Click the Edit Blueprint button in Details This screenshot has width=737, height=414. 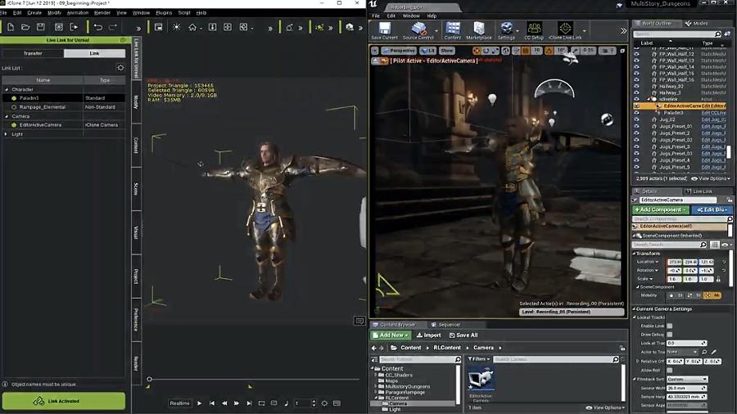point(712,209)
